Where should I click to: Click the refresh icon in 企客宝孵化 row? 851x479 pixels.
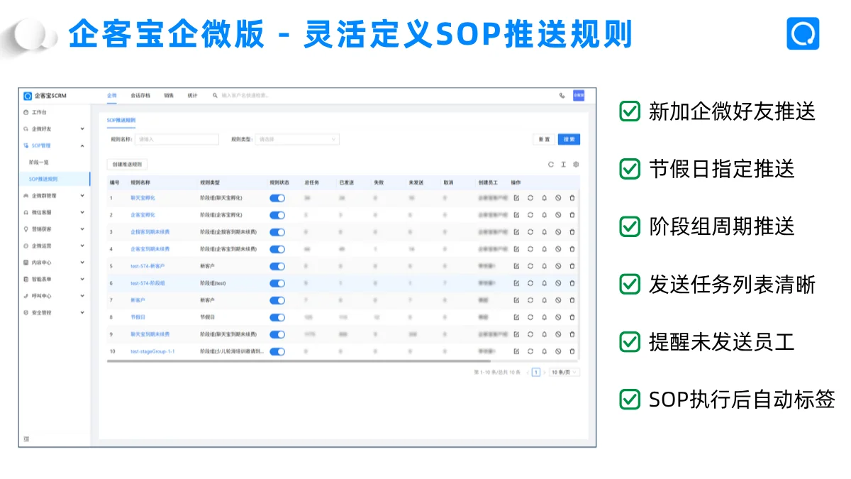coord(530,214)
